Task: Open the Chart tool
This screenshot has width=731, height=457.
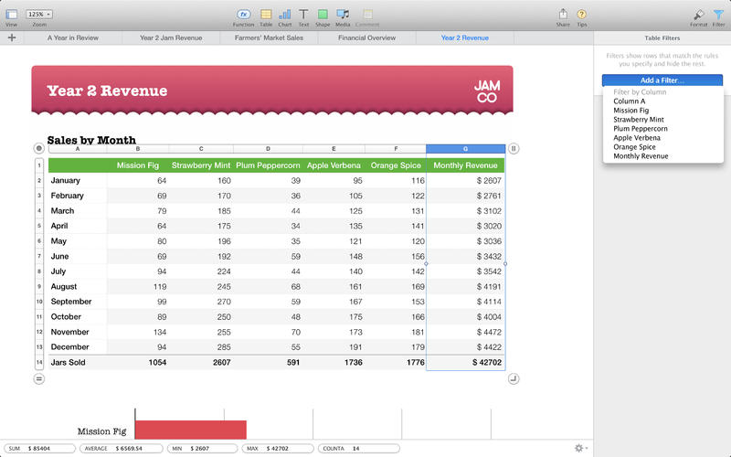Action: [x=285, y=14]
